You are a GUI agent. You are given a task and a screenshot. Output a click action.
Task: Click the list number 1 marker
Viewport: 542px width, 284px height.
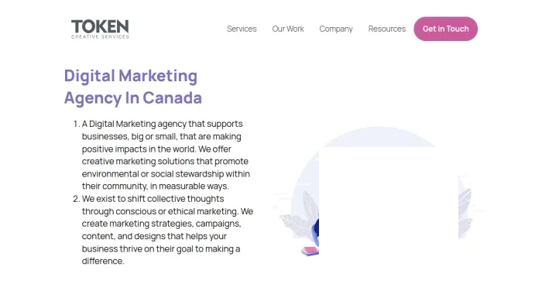coord(77,124)
